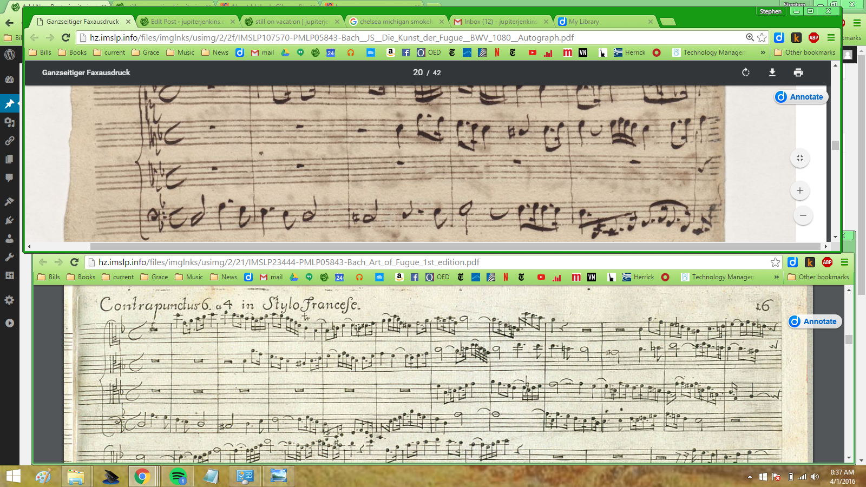
Task: Open Technology Management bookmark in top window
Action: click(x=709, y=52)
